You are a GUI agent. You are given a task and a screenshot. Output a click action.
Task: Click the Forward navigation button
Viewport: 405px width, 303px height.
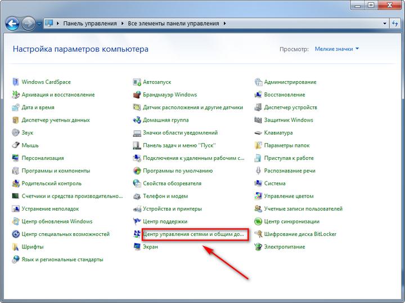(29, 24)
